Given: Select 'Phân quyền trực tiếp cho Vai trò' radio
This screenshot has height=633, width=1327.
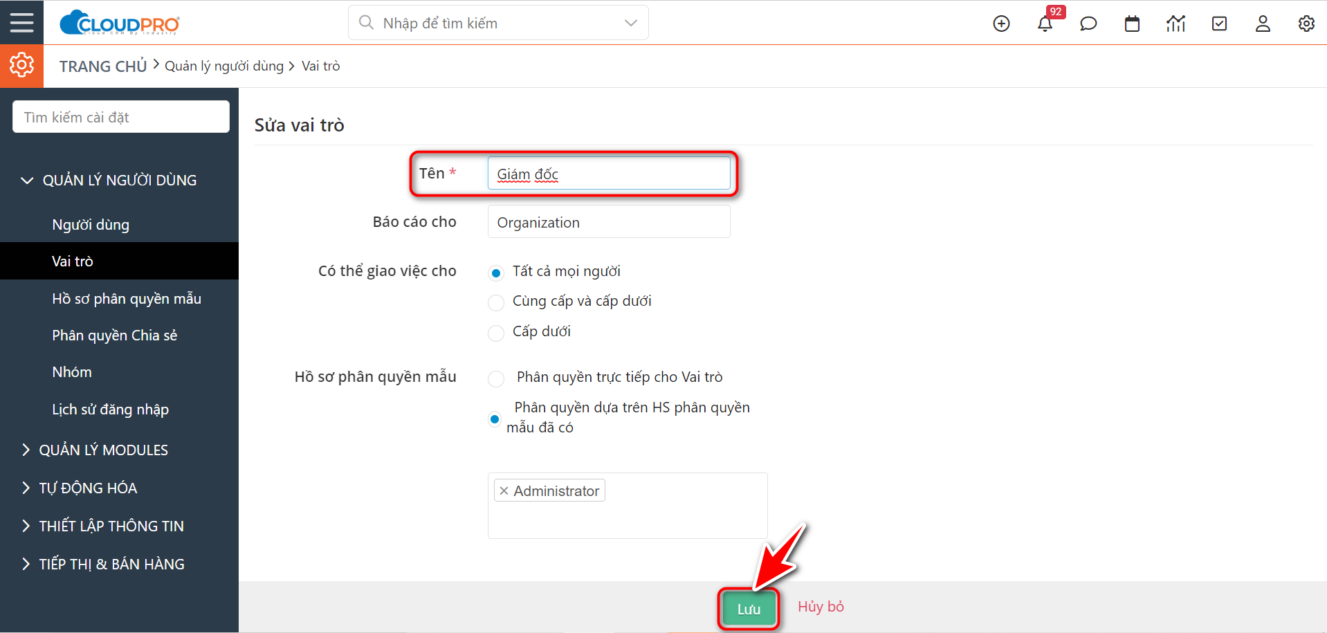Looking at the screenshot, I should [x=496, y=378].
